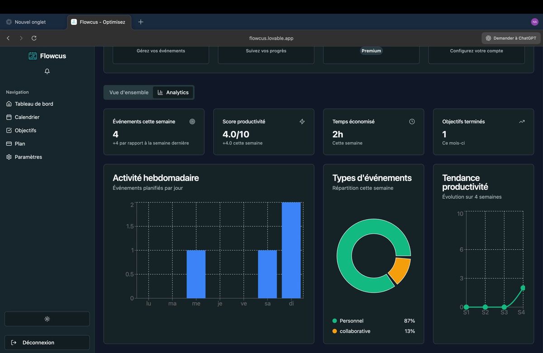The height and width of the screenshot is (353, 543).
Task: Open Plan navigation item
Action: (x=47, y=144)
